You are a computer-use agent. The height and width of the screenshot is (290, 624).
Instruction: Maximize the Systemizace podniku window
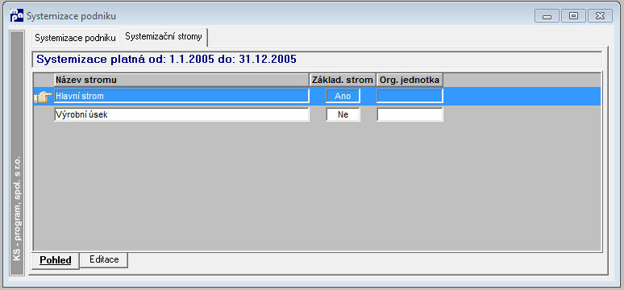point(573,16)
